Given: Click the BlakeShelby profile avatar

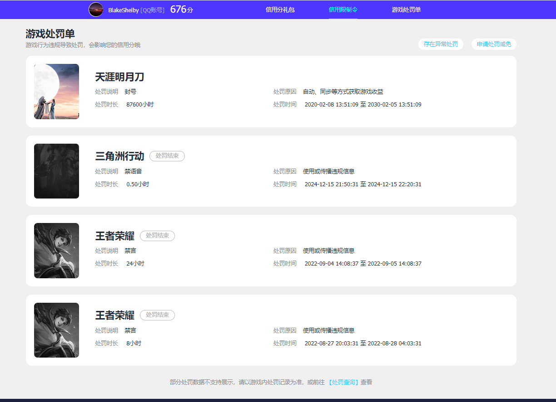Looking at the screenshot, I should tap(96, 10).
